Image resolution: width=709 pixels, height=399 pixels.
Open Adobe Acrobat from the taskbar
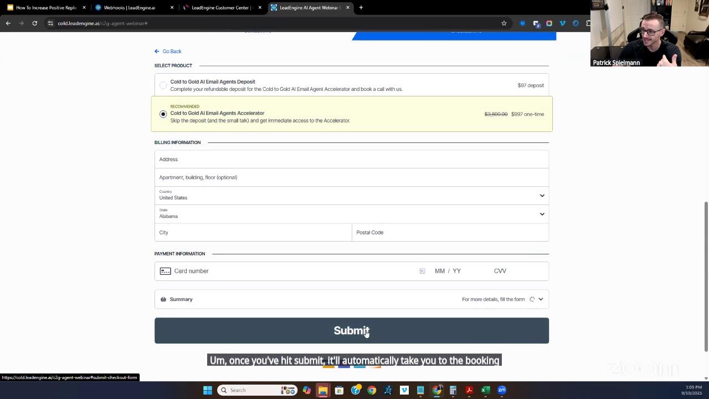(x=469, y=390)
